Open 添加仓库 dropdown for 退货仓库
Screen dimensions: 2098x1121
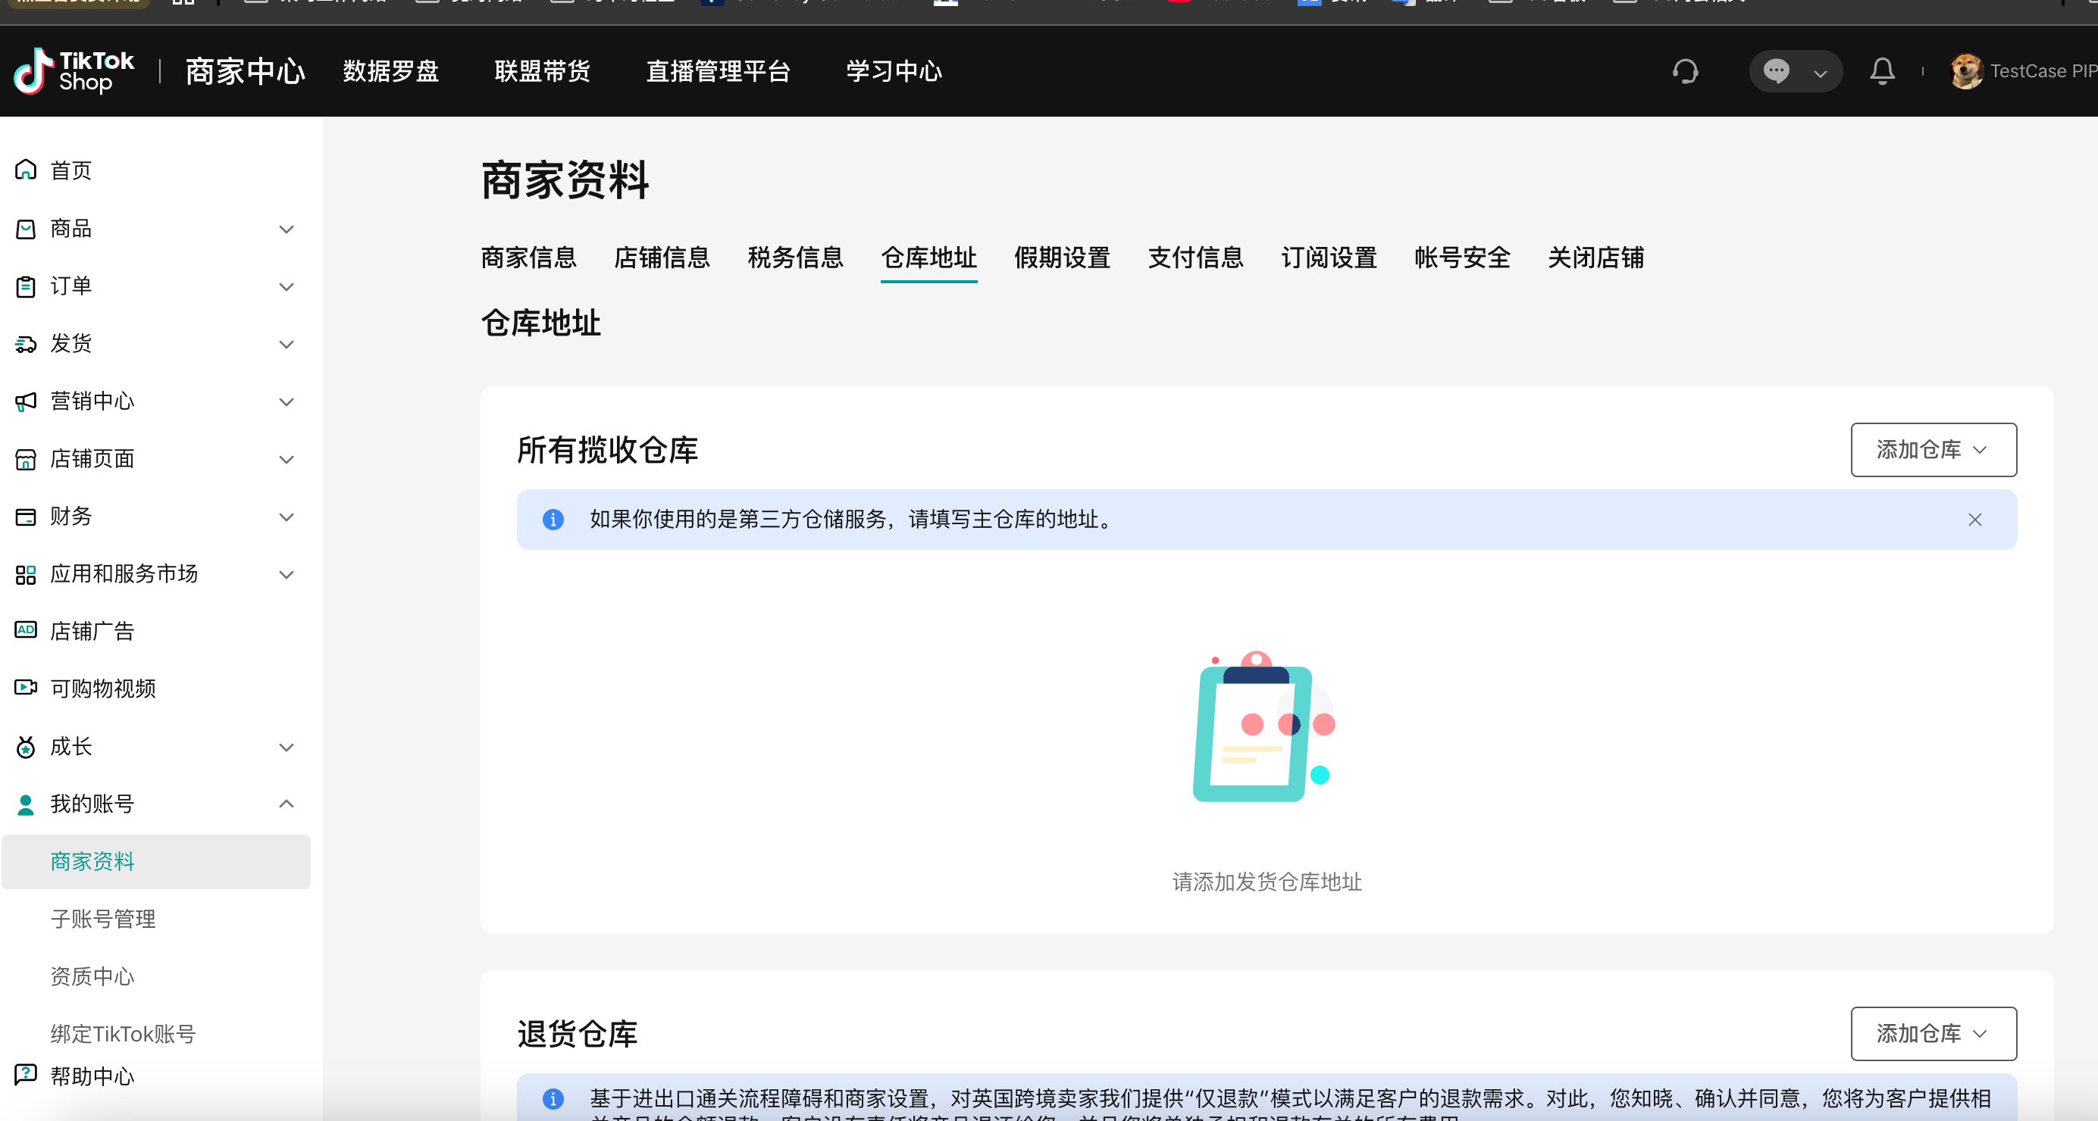point(1933,1033)
